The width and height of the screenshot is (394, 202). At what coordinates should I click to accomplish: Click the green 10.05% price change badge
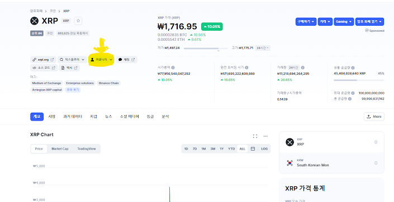212,27
